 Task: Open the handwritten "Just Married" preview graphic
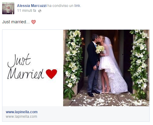click(33, 68)
